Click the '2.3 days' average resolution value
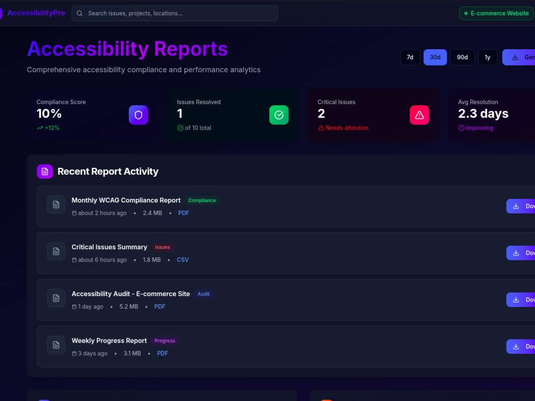 tap(483, 113)
